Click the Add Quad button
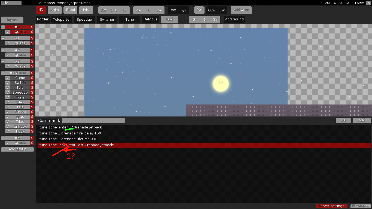The height and width of the screenshot is (209, 372). tap(241, 10)
